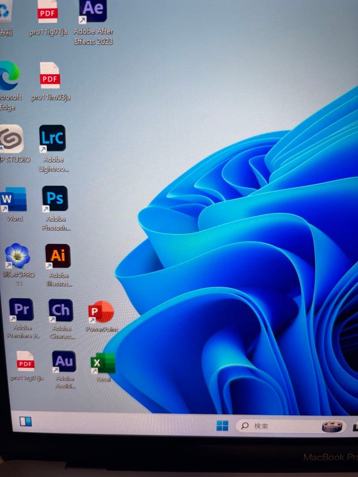358x477 pixels.
Task: Click the 刺しゅうPRO 11 flower icon
Action: pyautogui.click(x=18, y=256)
